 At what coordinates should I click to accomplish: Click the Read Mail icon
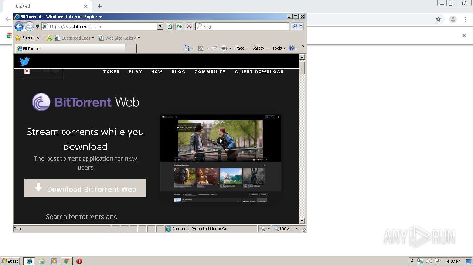214,48
